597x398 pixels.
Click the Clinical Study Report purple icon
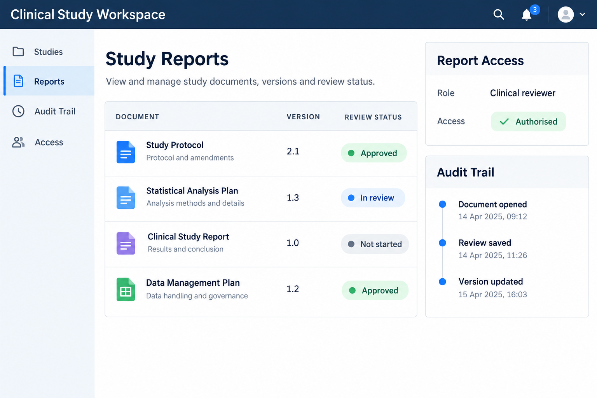pos(126,243)
